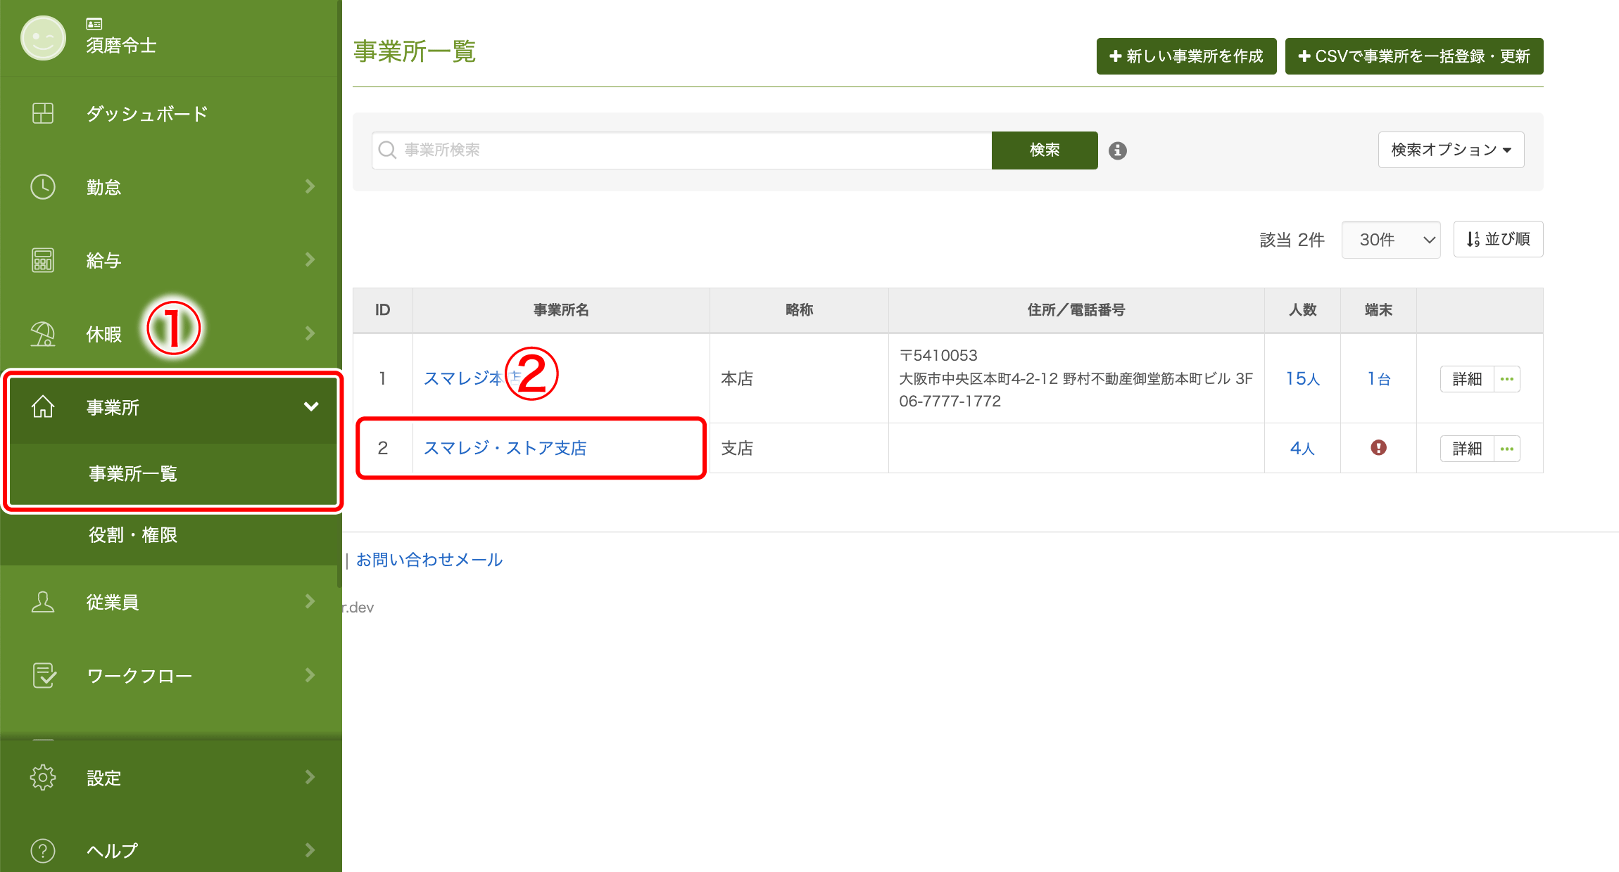Click CSVで事業所を一括登録・更新 button
1619x872 pixels.
[1414, 56]
